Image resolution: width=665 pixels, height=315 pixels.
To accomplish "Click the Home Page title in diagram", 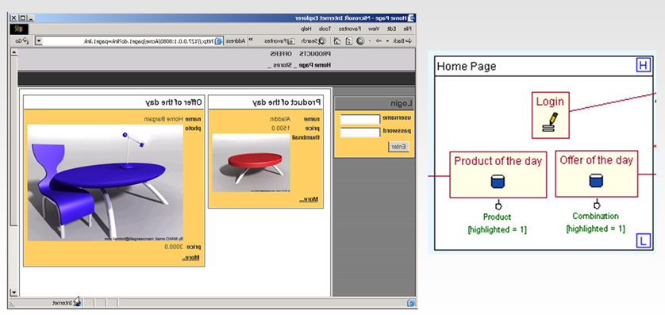I will coord(466,66).
